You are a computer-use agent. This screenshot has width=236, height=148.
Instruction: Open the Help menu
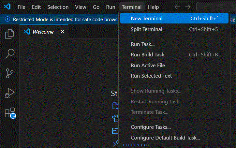pyautogui.click(x=153, y=7)
